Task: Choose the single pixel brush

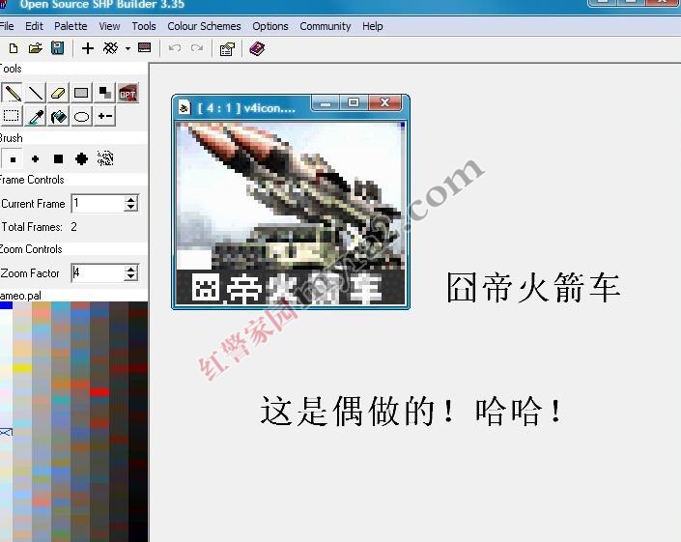Action: coord(13,159)
